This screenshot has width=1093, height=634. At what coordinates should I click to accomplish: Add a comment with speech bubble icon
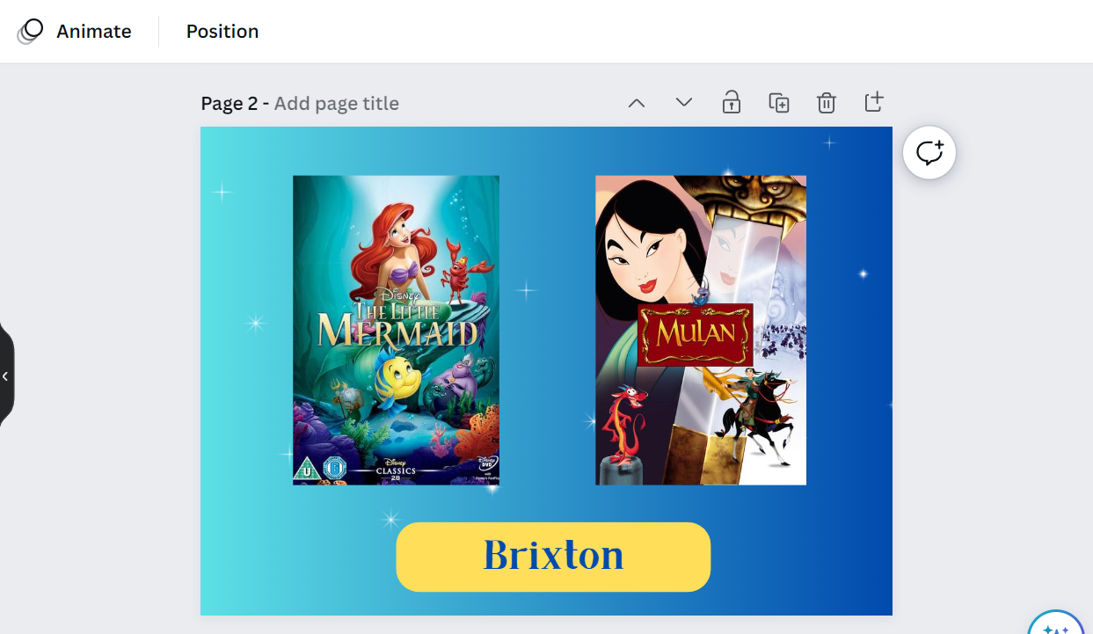(929, 153)
